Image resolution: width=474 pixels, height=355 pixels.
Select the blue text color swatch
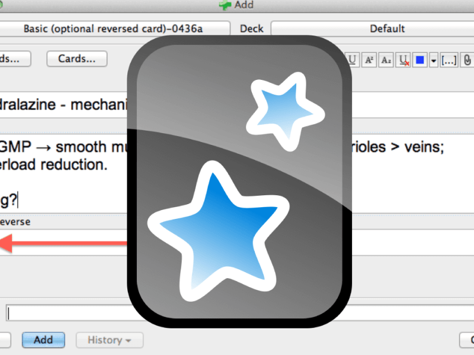419,60
